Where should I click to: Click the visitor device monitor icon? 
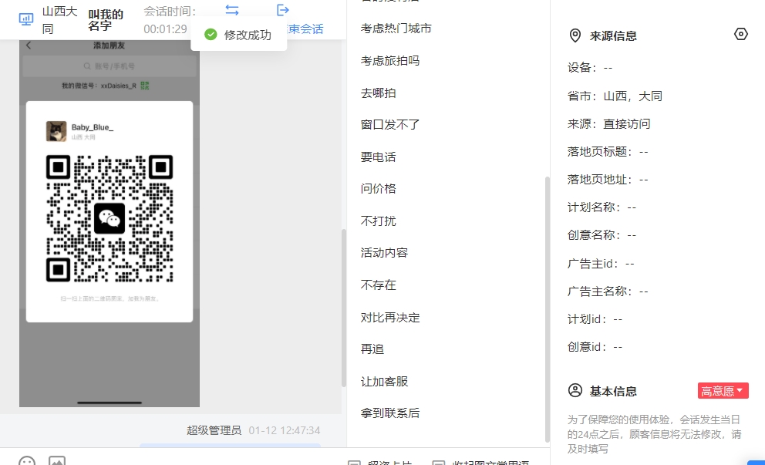[26, 19]
